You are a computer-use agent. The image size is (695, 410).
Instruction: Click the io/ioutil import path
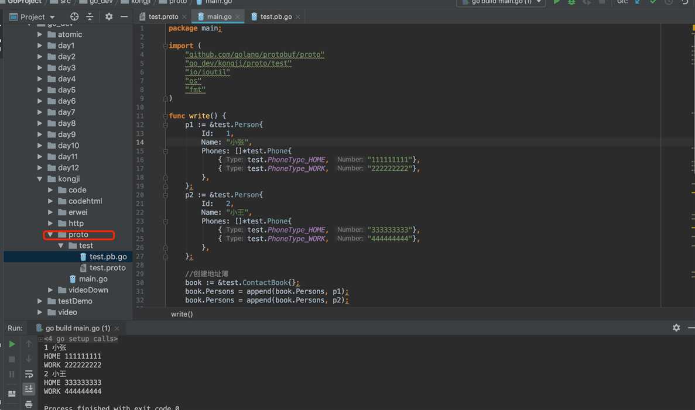tap(207, 72)
